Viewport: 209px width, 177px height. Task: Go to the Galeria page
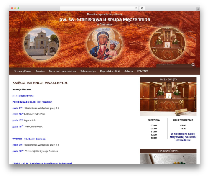[128, 71]
